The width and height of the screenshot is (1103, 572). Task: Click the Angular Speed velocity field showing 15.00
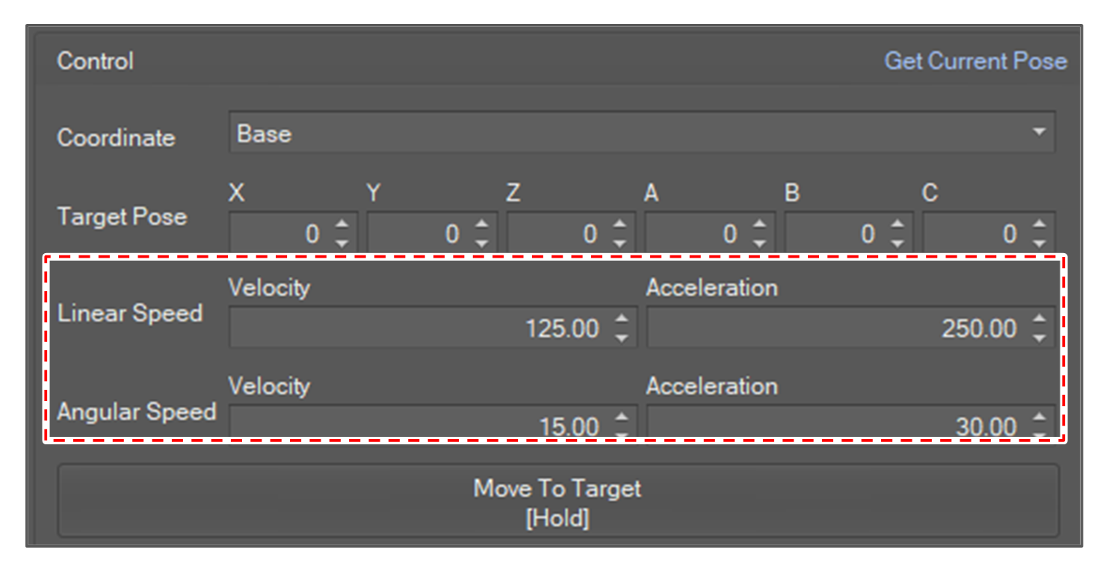coord(418,426)
